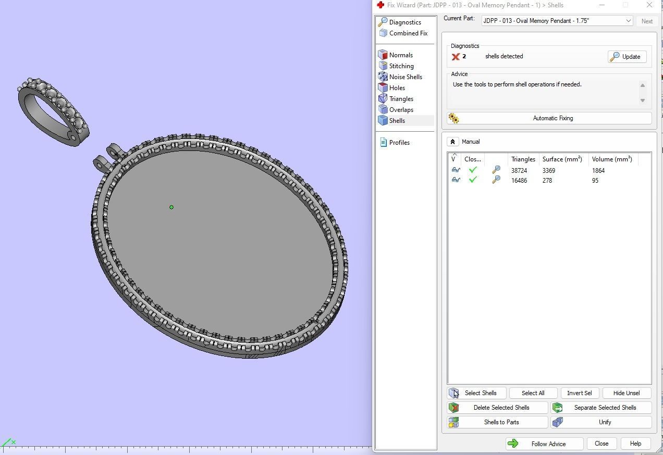Sort by the Surface (mm²) column
The image size is (663, 455).
[562, 159]
